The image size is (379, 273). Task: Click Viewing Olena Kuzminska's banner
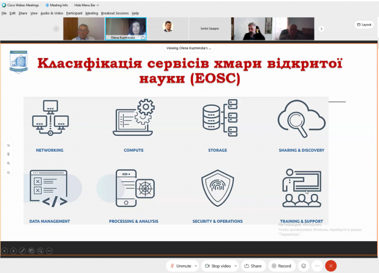[x=188, y=48]
